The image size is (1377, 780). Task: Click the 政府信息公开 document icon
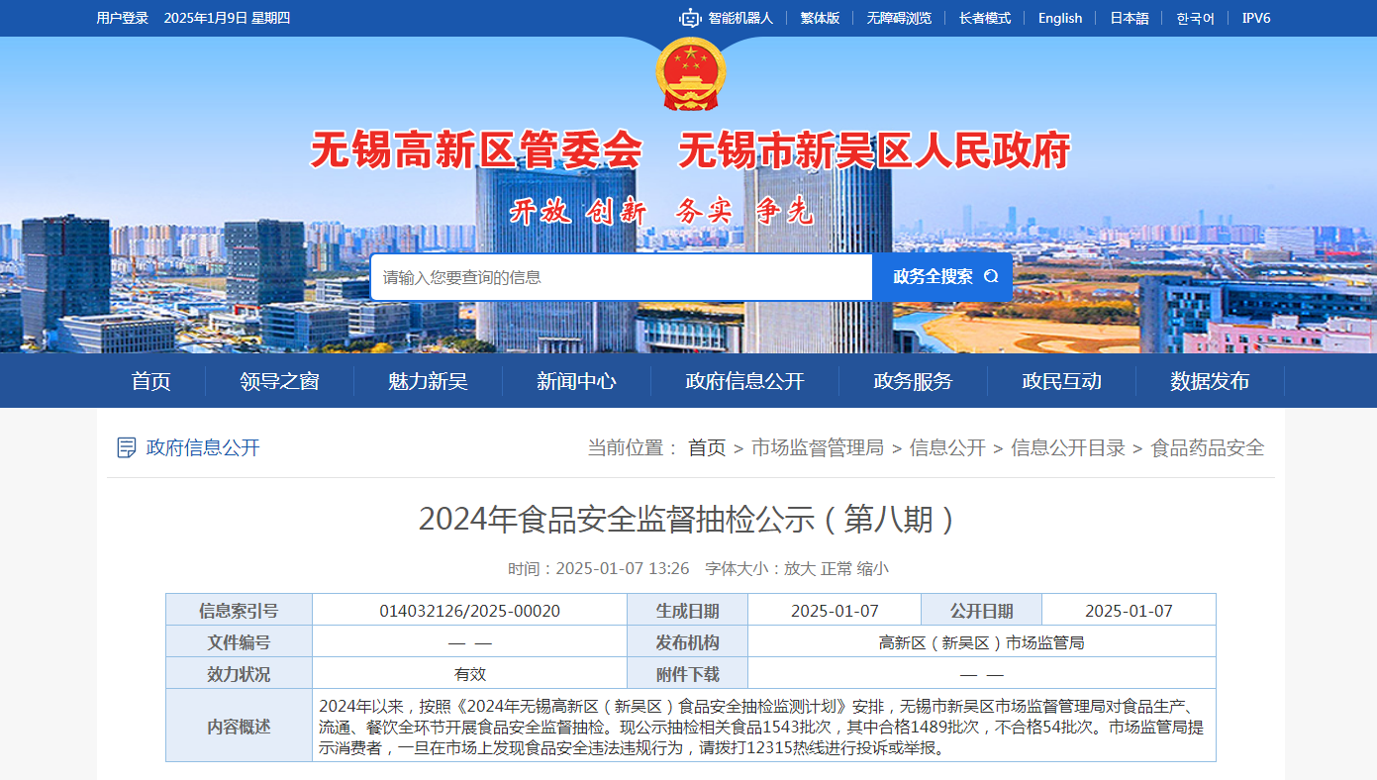[x=126, y=447]
